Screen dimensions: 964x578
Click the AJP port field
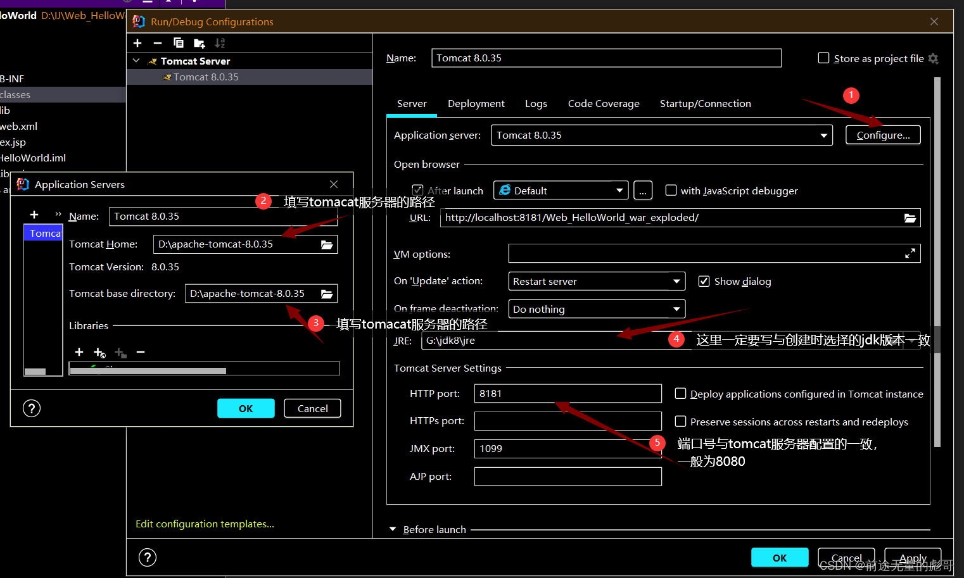[568, 477]
